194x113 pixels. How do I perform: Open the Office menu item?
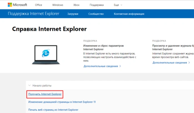(39, 5)
